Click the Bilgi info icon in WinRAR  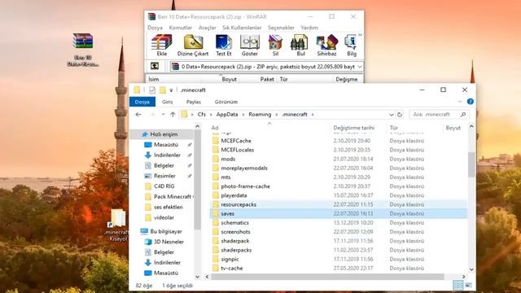[351, 46]
